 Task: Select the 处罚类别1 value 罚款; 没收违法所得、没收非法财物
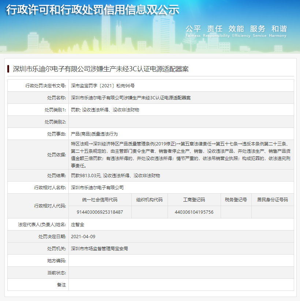[105, 110]
